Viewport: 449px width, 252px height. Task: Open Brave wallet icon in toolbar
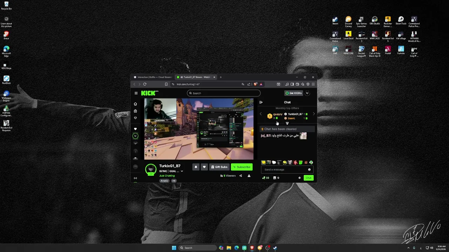297,84
